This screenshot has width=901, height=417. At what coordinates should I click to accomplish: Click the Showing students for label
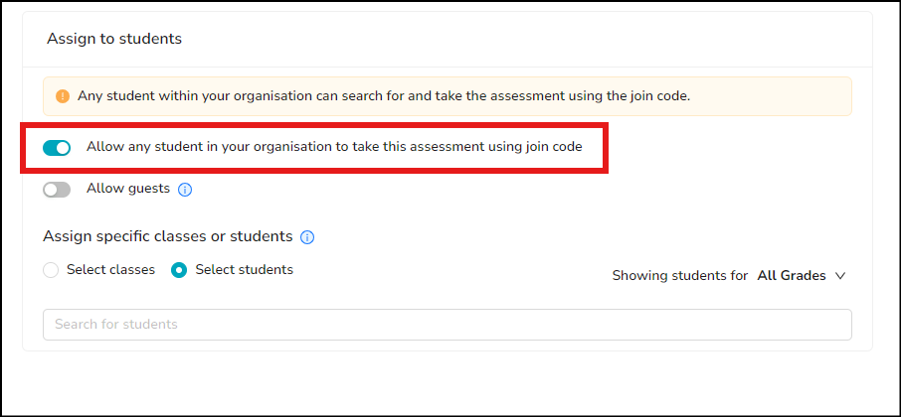680,276
